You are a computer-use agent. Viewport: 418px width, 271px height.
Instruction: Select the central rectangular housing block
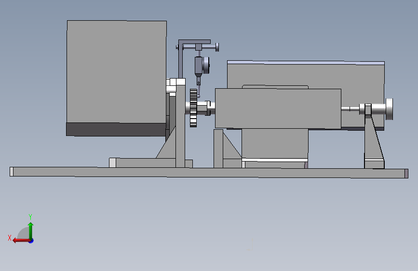point(278,108)
